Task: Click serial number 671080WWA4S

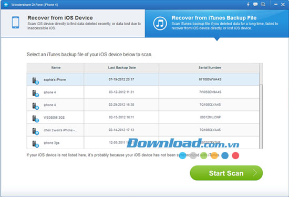Action: click(x=210, y=79)
